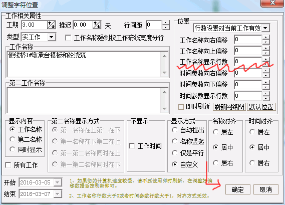
Task: Open the 类型 实工作 dropdown
Action: (52, 37)
